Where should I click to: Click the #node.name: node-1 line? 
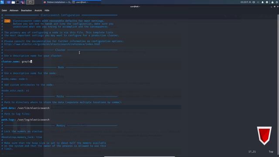point(14,79)
